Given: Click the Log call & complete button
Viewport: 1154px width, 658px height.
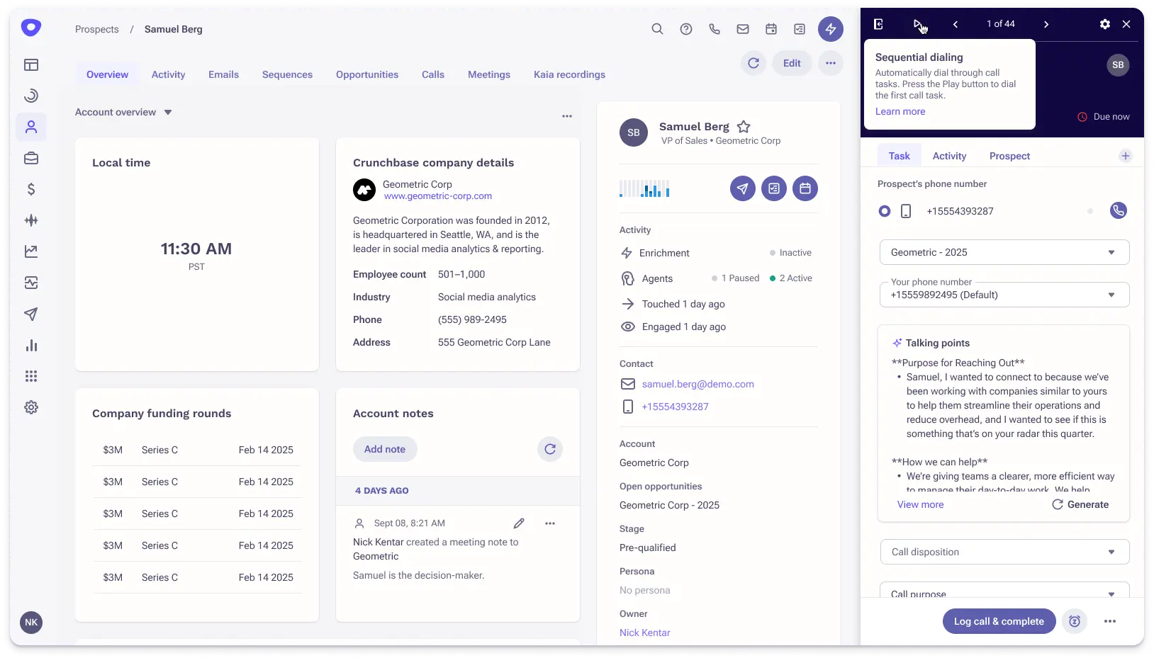Looking at the screenshot, I should coord(998,621).
